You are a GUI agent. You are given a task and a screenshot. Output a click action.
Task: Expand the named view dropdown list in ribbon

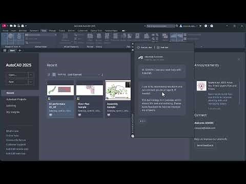(x=41, y=35)
